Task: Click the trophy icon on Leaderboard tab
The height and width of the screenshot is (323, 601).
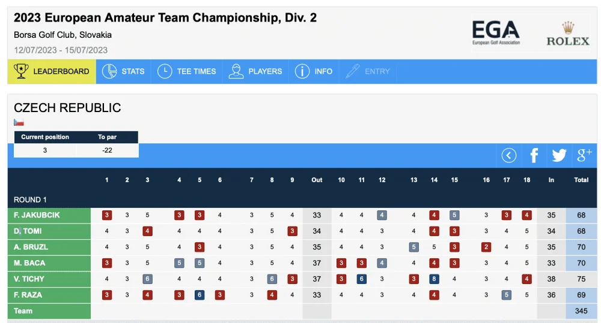Action: point(21,71)
